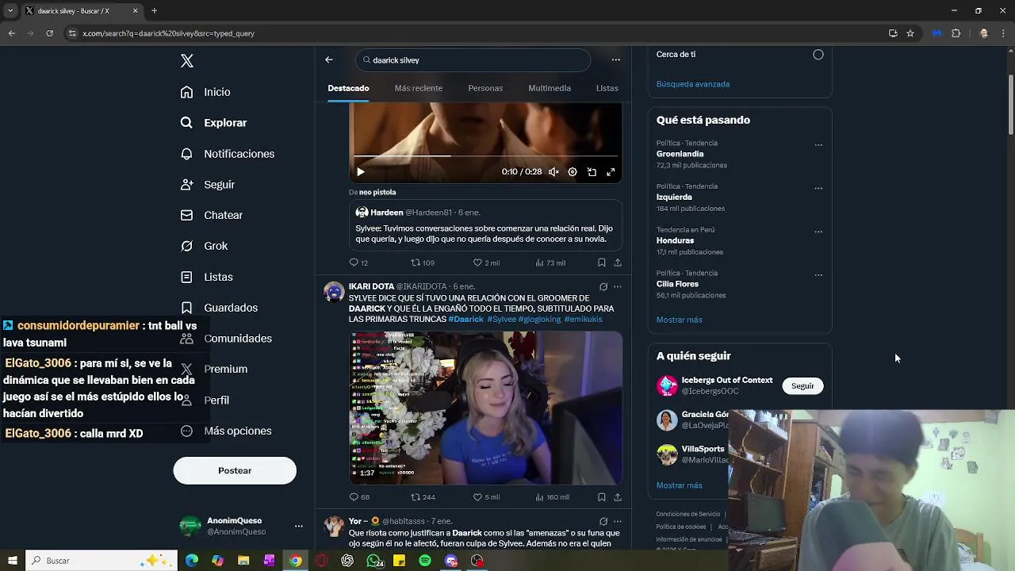Screen dimensions: 1015x571
Task: Open the quoted Hardeen post
Action: pyautogui.click(x=485, y=226)
